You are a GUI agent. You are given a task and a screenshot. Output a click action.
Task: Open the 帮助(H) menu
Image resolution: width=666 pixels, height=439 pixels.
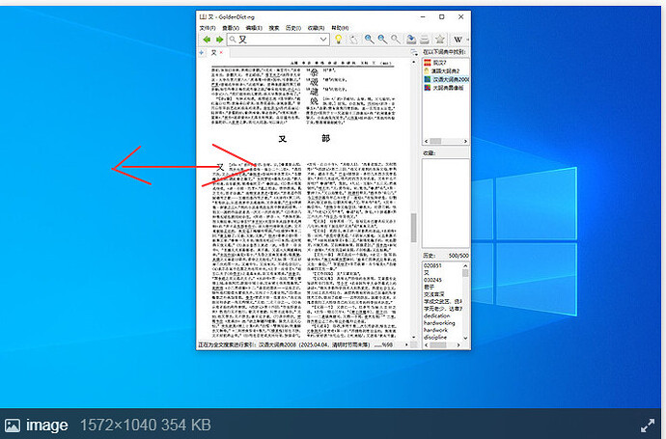click(x=340, y=28)
